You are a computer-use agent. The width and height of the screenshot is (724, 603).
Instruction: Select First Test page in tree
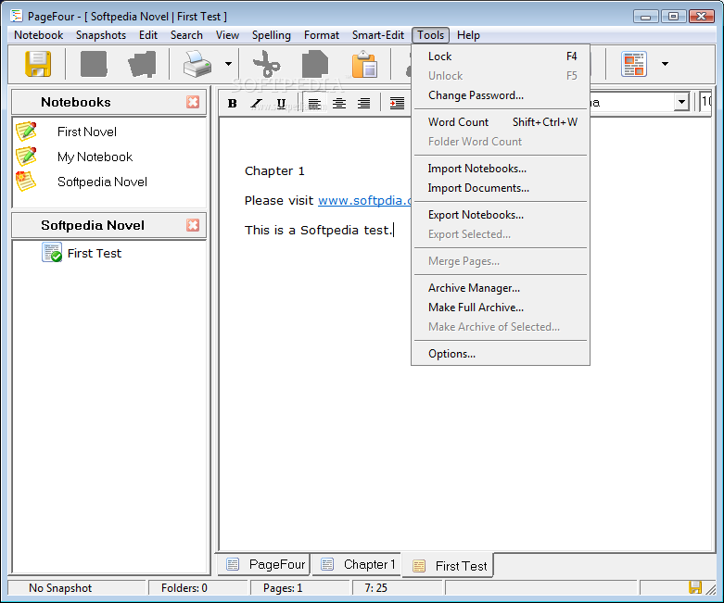95,253
